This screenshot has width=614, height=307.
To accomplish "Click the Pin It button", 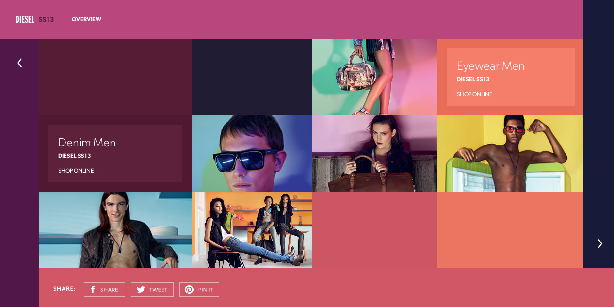I will coord(199,290).
